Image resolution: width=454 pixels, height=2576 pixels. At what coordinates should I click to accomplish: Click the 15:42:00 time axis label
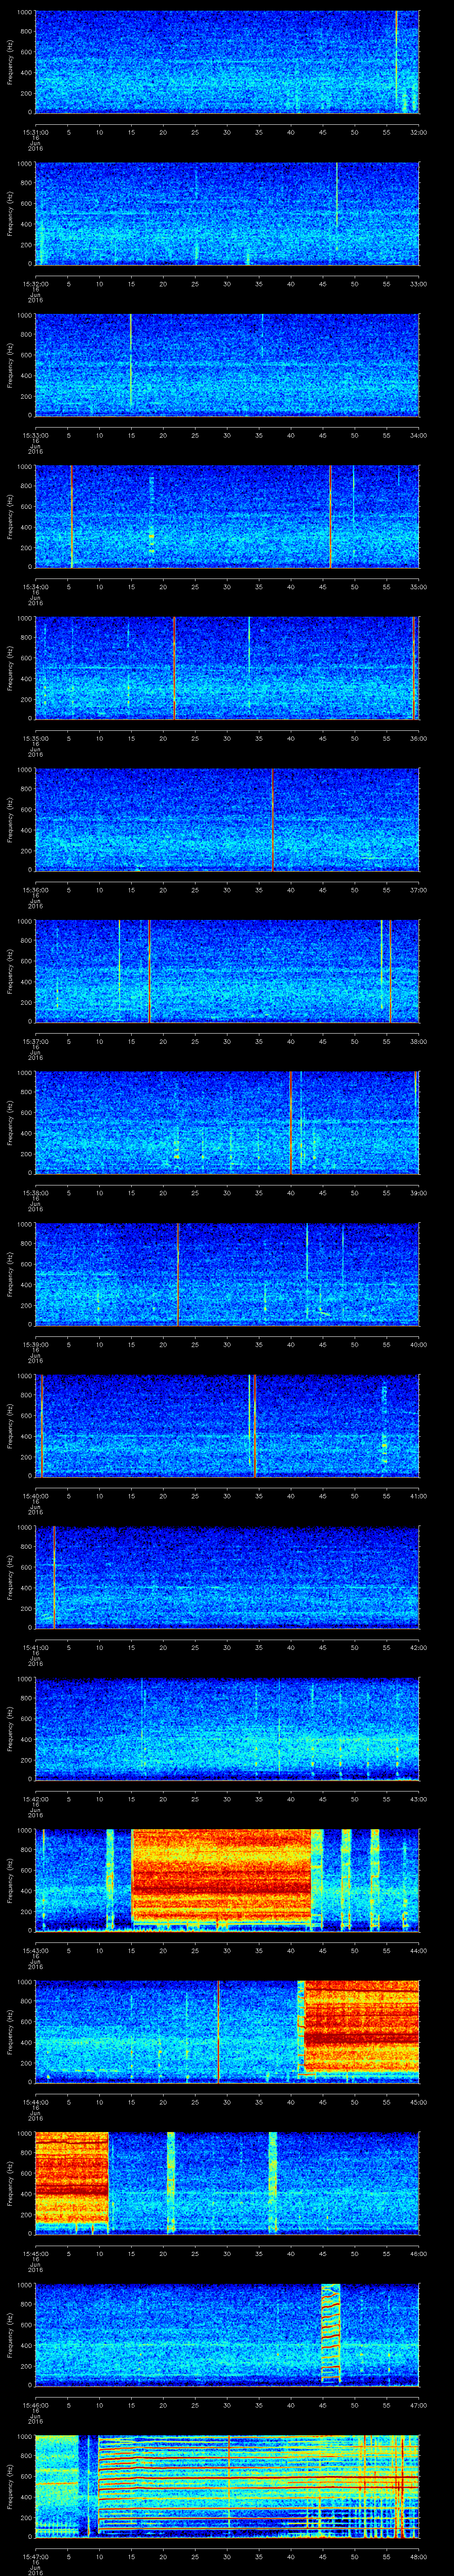click(x=35, y=1799)
